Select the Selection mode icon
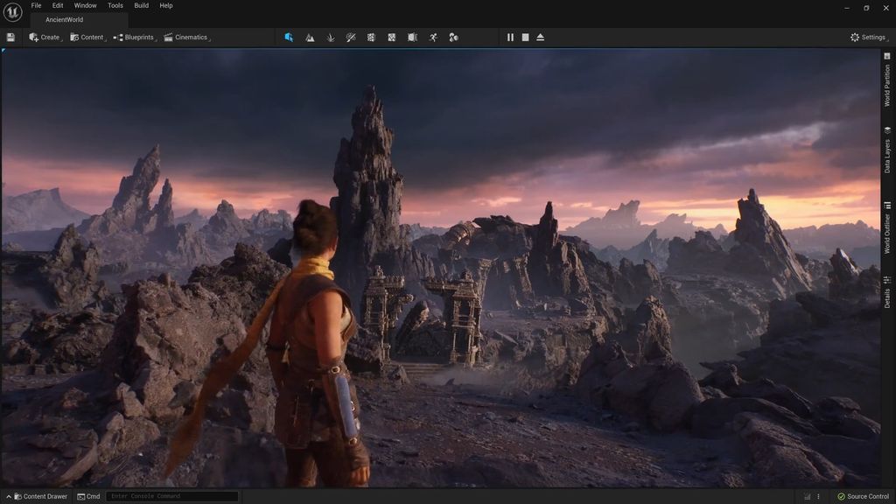The image size is (896, 504). tap(289, 37)
